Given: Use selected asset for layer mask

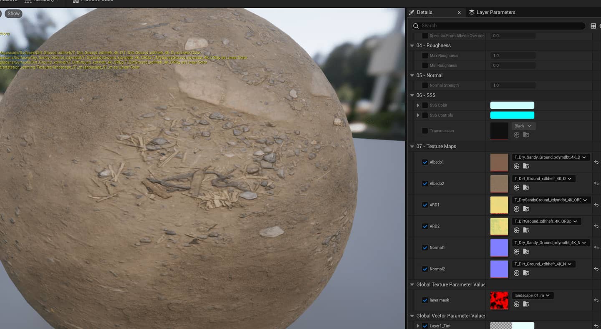Looking at the screenshot, I should [x=516, y=304].
